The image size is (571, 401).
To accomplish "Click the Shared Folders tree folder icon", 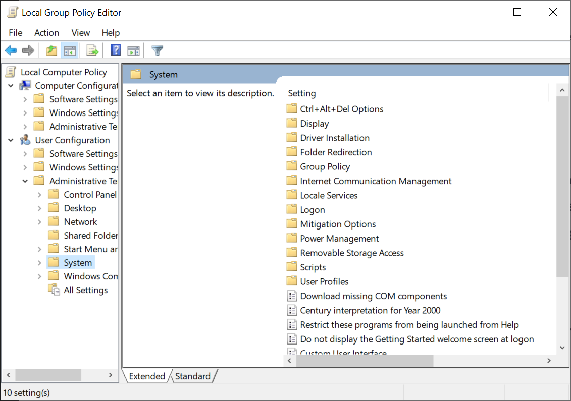I will pyautogui.click(x=54, y=235).
